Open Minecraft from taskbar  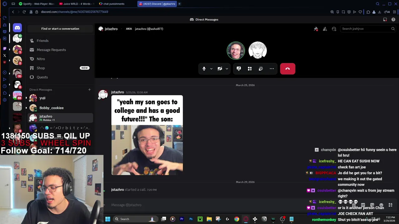coord(200,219)
